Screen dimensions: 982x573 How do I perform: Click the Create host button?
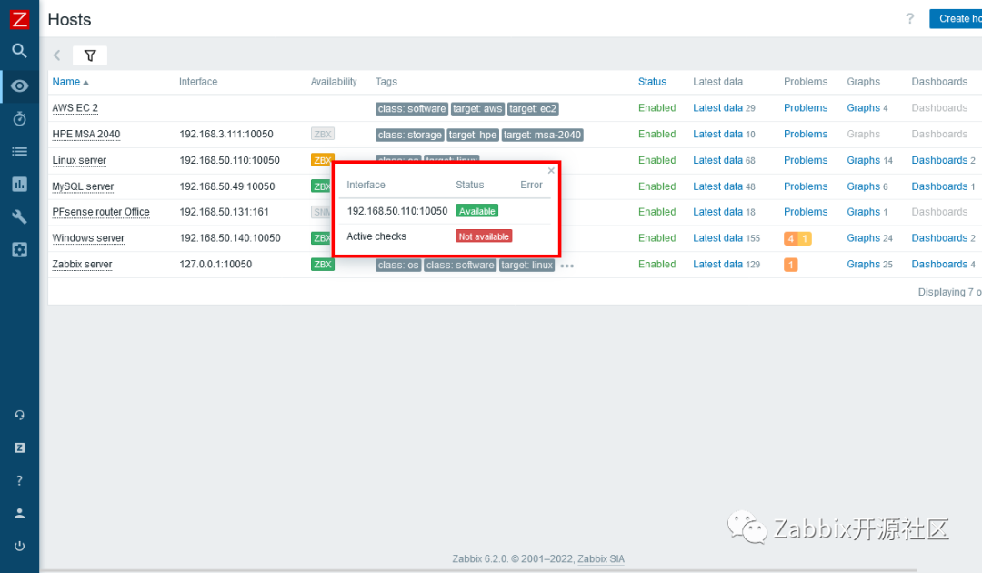click(956, 19)
